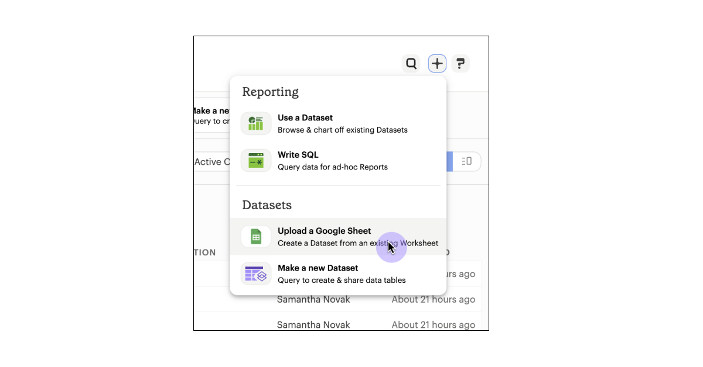Click the first Samantha Novak owner link
The width and height of the screenshot is (703, 367).
pyautogui.click(x=313, y=299)
